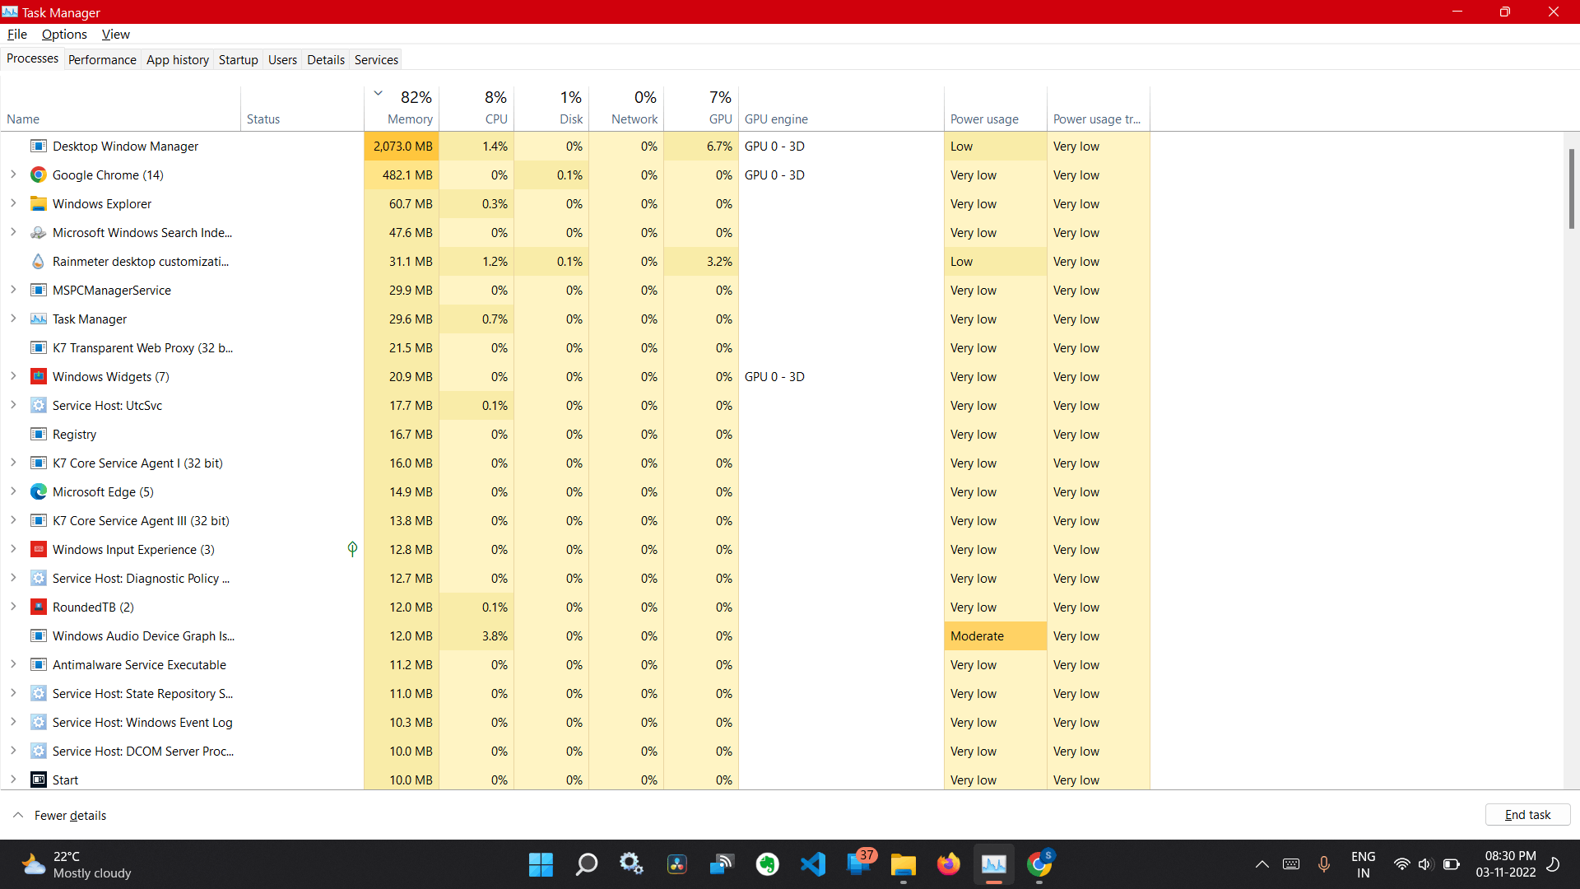1580x889 pixels.
Task: Click the End task button
Action: [x=1527, y=815]
